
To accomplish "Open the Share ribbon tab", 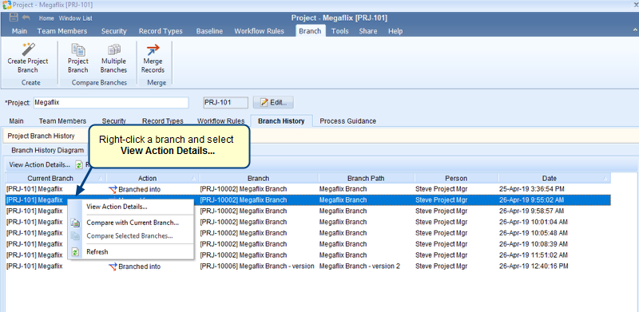I will click(368, 31).
